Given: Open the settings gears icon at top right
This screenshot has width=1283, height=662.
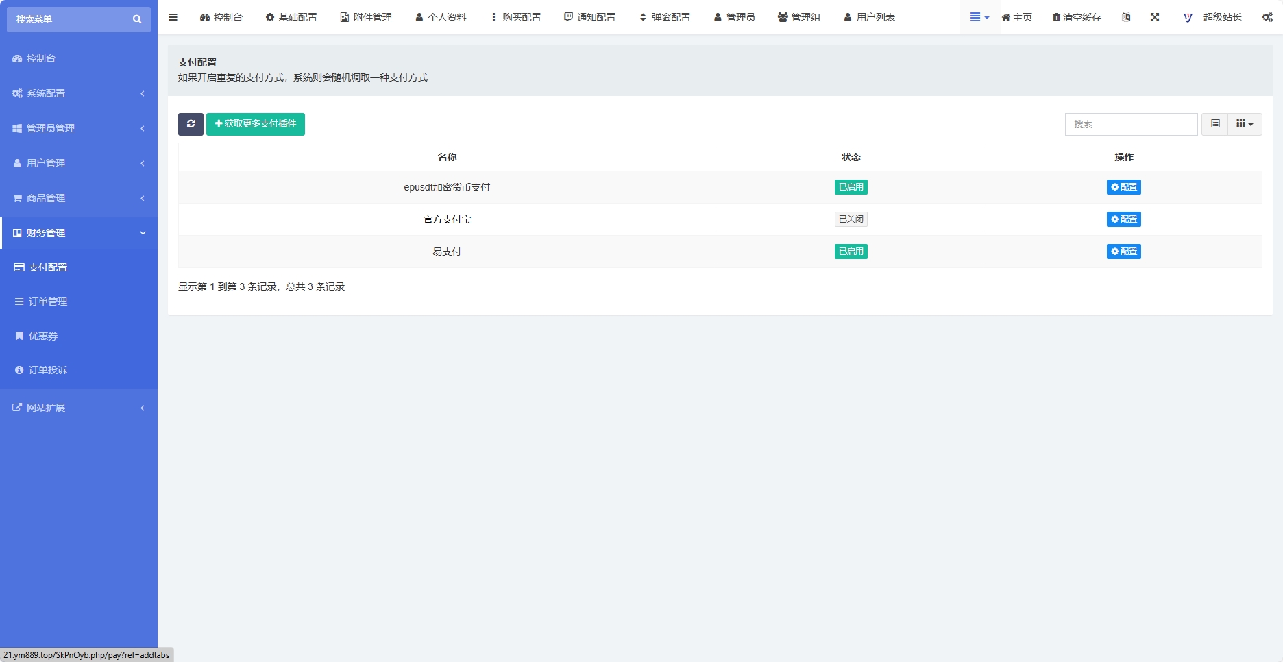Looking at the screenshot, I should click(1268, 17).
